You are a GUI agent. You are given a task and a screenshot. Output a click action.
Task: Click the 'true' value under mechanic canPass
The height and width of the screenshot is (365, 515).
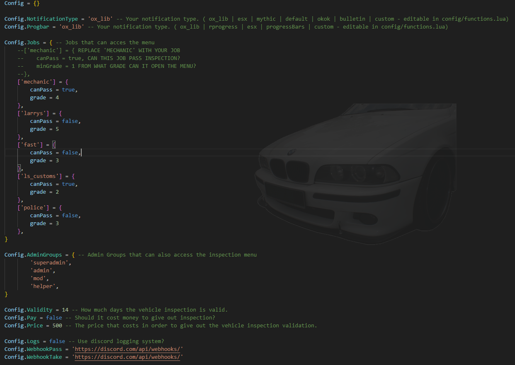[68, 90]
